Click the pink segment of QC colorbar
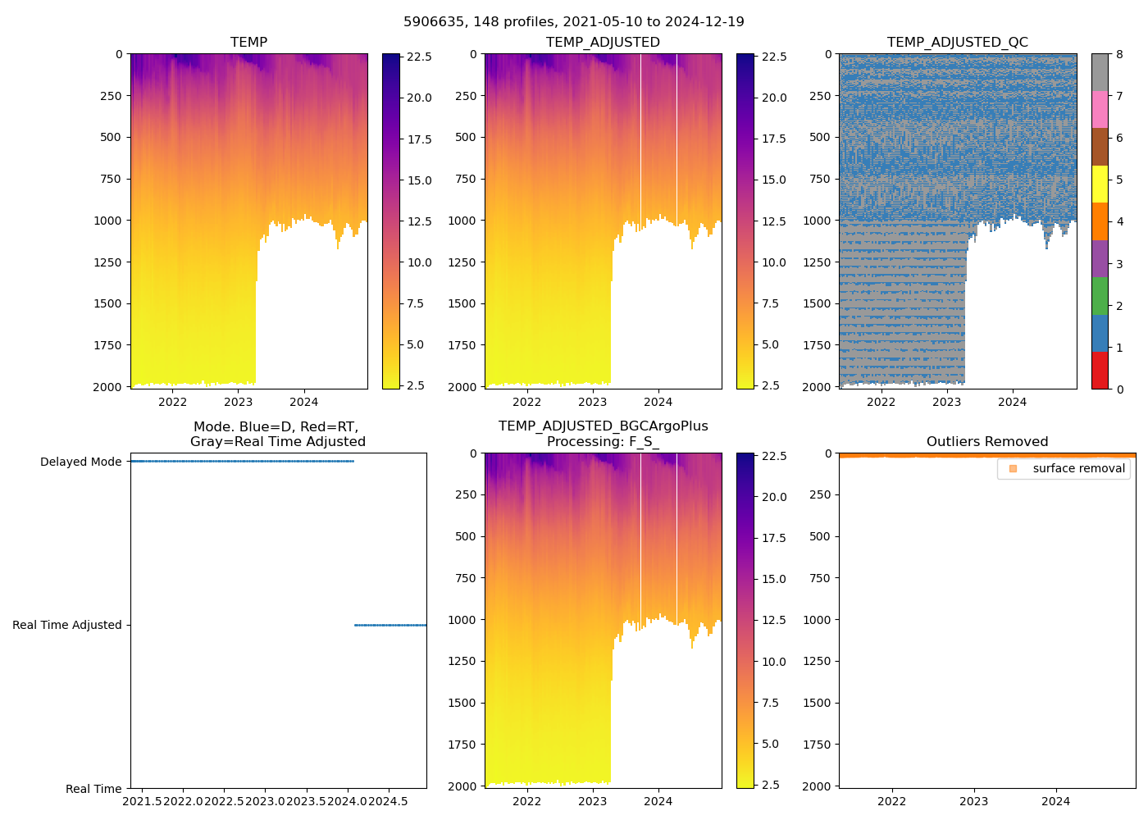The image size is (1148, 820). coord(1100,110)
